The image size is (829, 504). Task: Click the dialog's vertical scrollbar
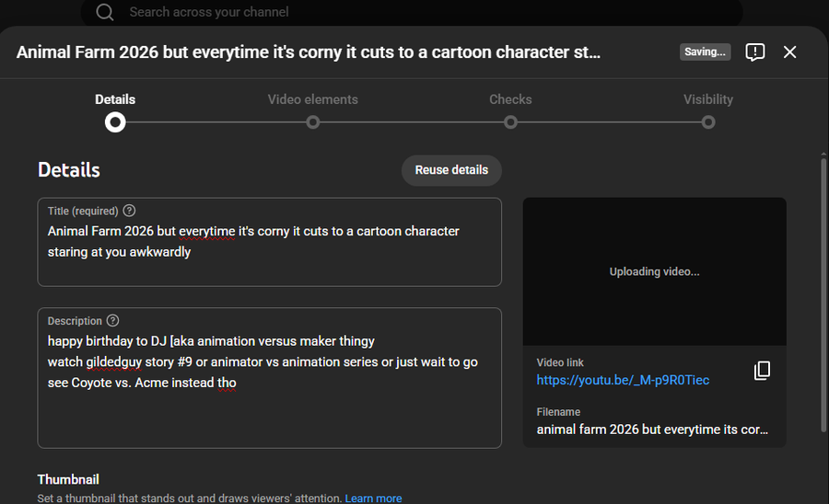823,294
